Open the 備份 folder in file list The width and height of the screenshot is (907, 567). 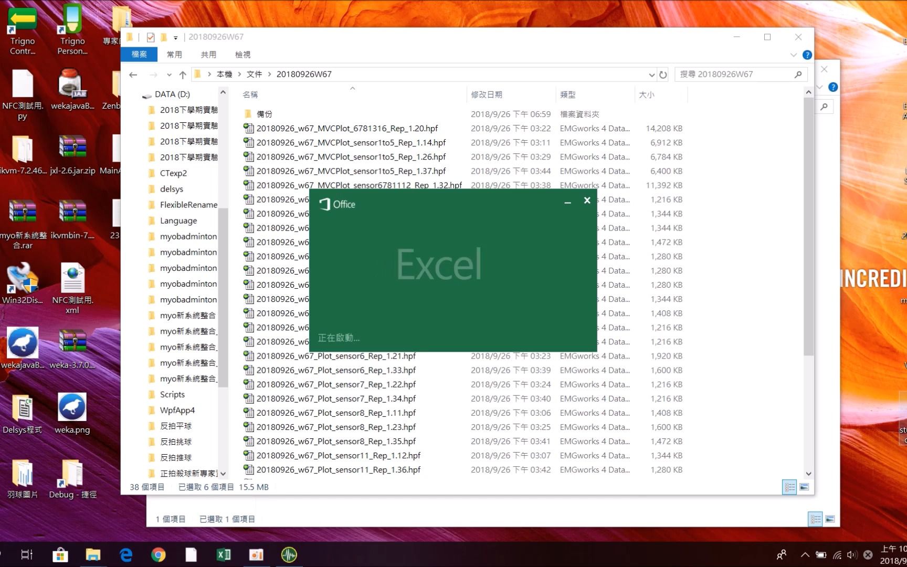click(x=264, y=114)
